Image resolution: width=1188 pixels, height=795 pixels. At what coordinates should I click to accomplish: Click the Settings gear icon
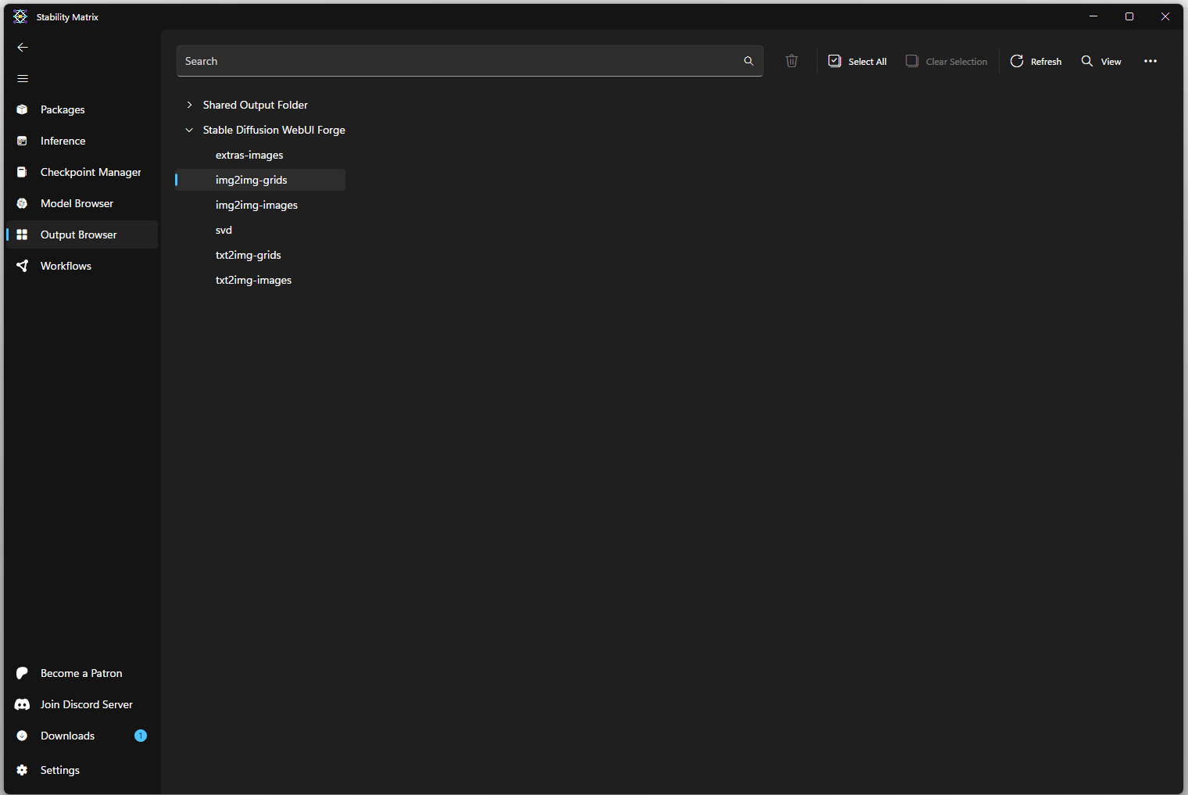pyautogui.click(x=22, y=770)
